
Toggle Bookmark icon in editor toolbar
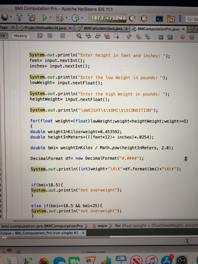pyautogui.click(x=148, y=37)
